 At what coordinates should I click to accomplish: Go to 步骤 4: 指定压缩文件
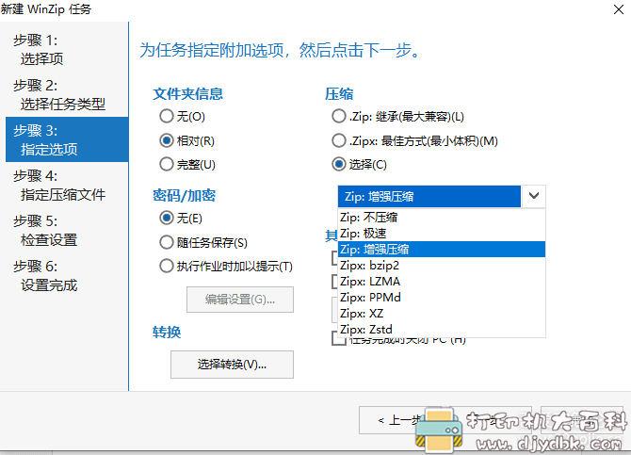tap(67, 185)
